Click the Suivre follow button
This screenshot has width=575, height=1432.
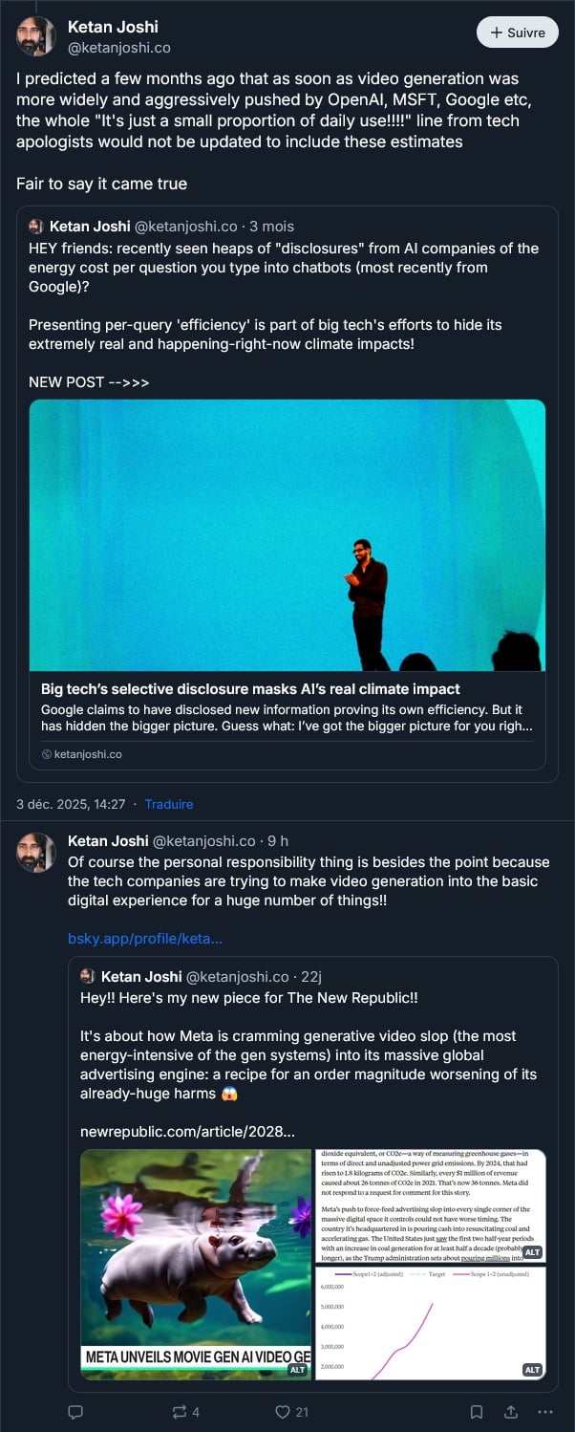(x=517, y=33)
